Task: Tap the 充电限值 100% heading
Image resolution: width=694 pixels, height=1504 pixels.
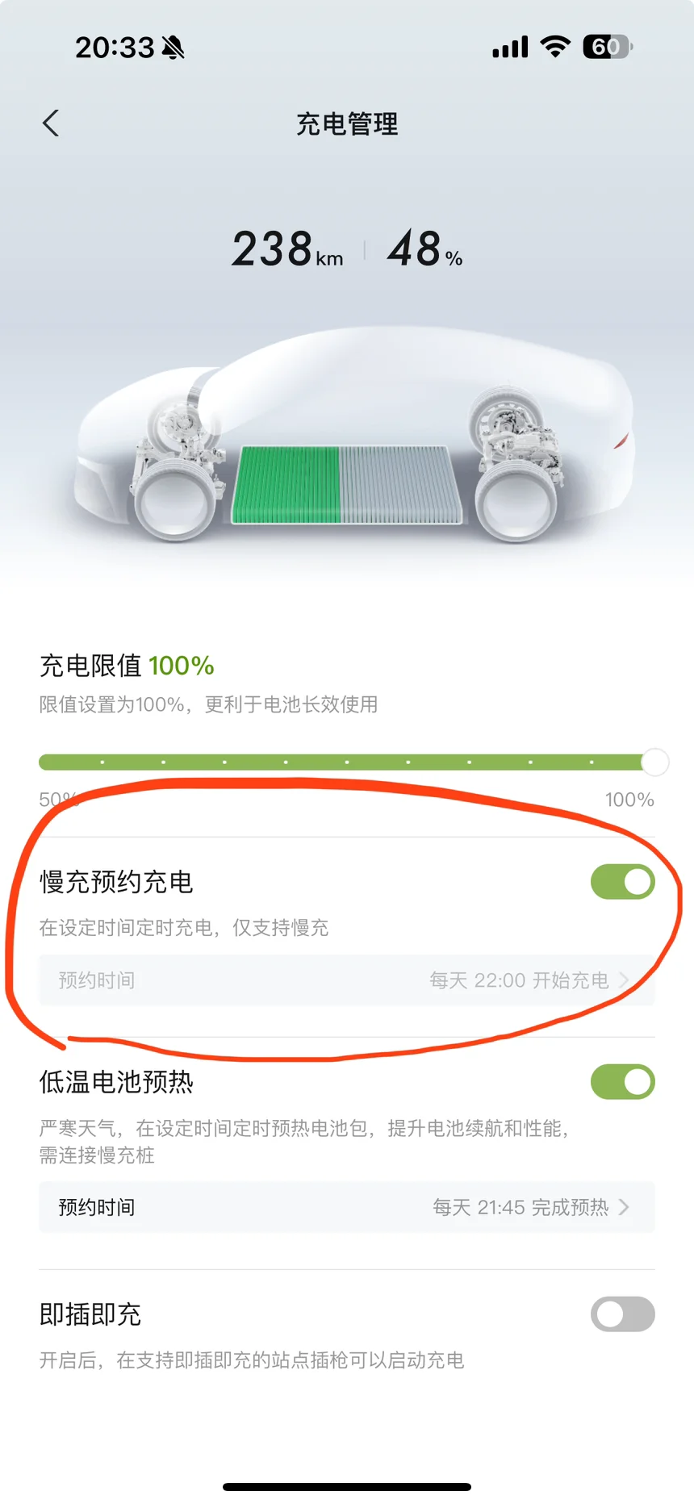Action: [x=127, y=666]
